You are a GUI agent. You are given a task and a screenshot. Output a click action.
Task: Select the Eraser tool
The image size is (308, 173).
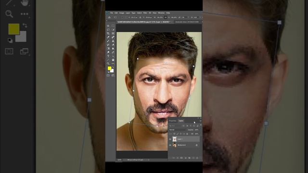pos(113,45)
